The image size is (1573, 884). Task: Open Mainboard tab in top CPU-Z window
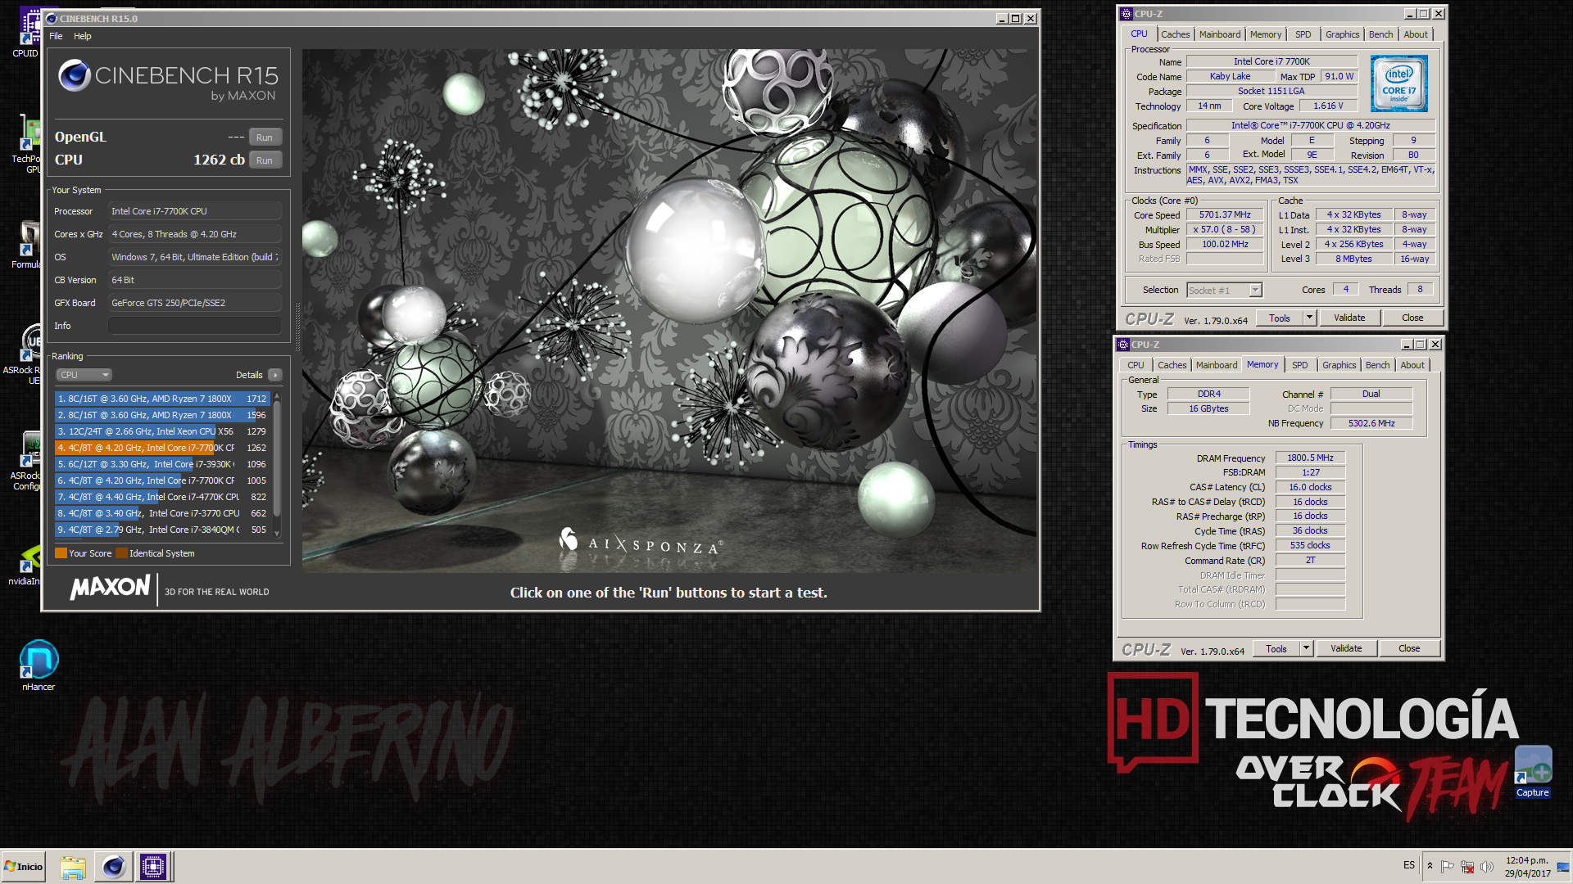click(1220, 34)
